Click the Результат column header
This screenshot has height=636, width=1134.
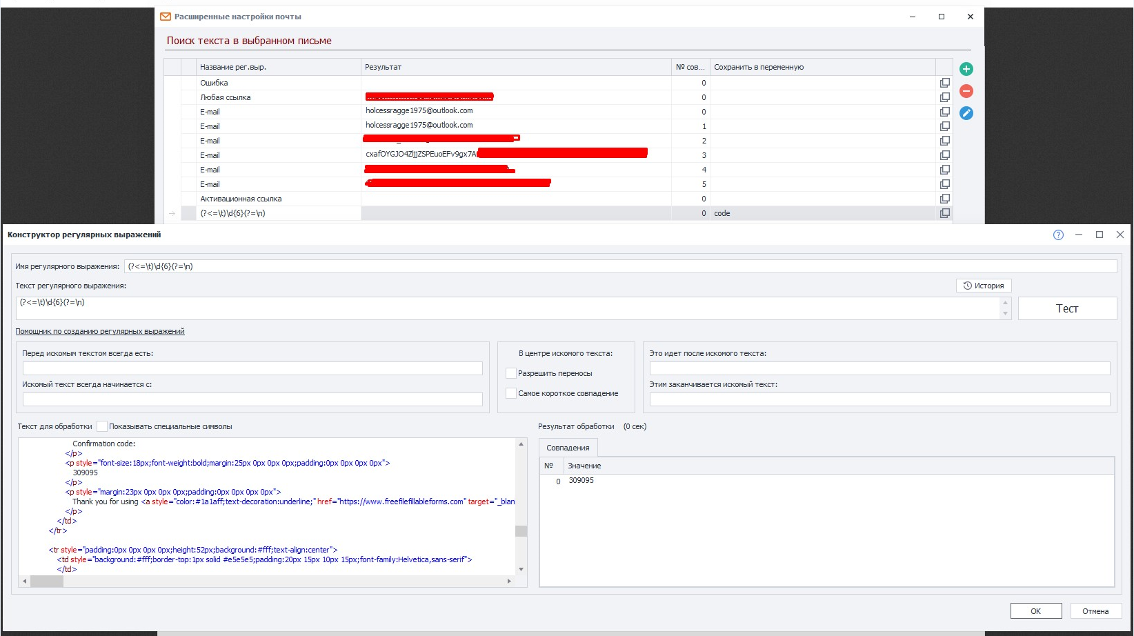516,67
